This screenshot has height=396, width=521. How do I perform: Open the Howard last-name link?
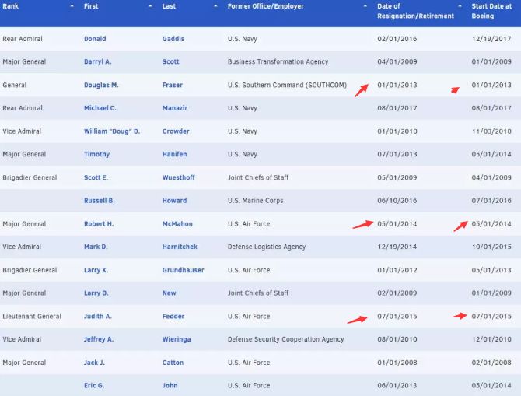pyautogui.click(x=174, y=201)
